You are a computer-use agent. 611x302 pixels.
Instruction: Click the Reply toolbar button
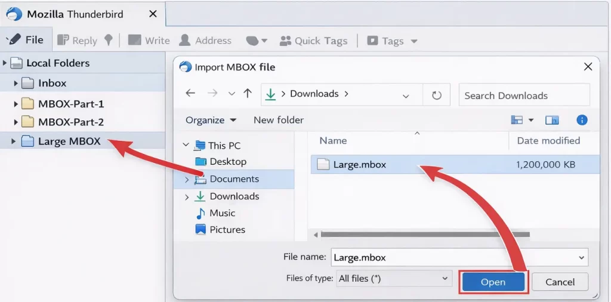click(x=77, y=41)
